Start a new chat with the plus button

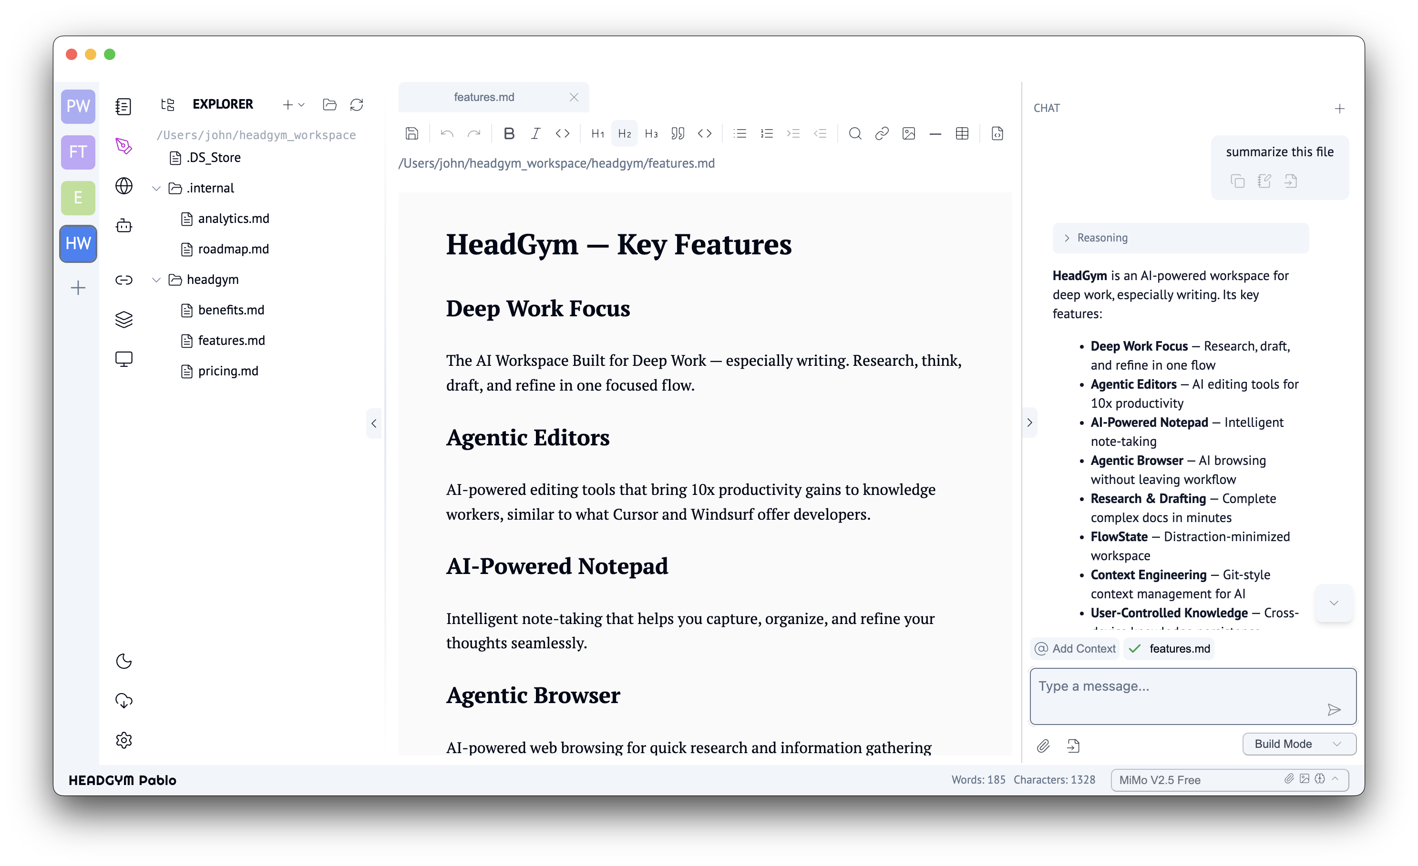pos(1340,109)
